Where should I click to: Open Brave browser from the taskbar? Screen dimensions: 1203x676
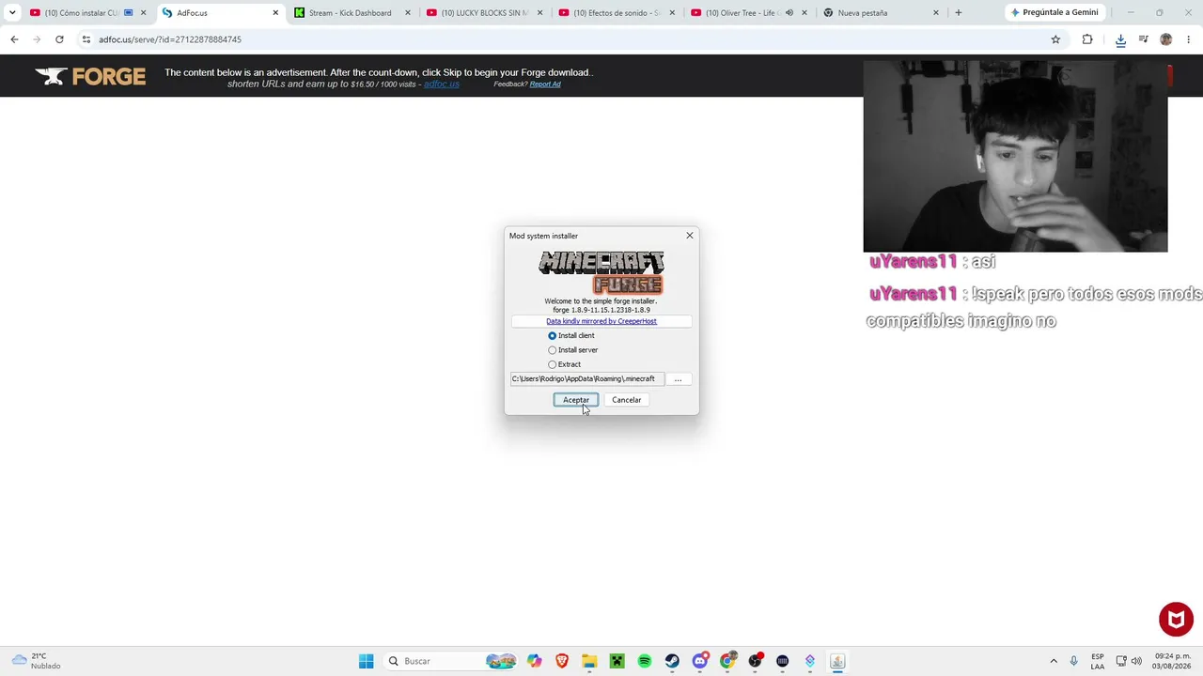562,661
